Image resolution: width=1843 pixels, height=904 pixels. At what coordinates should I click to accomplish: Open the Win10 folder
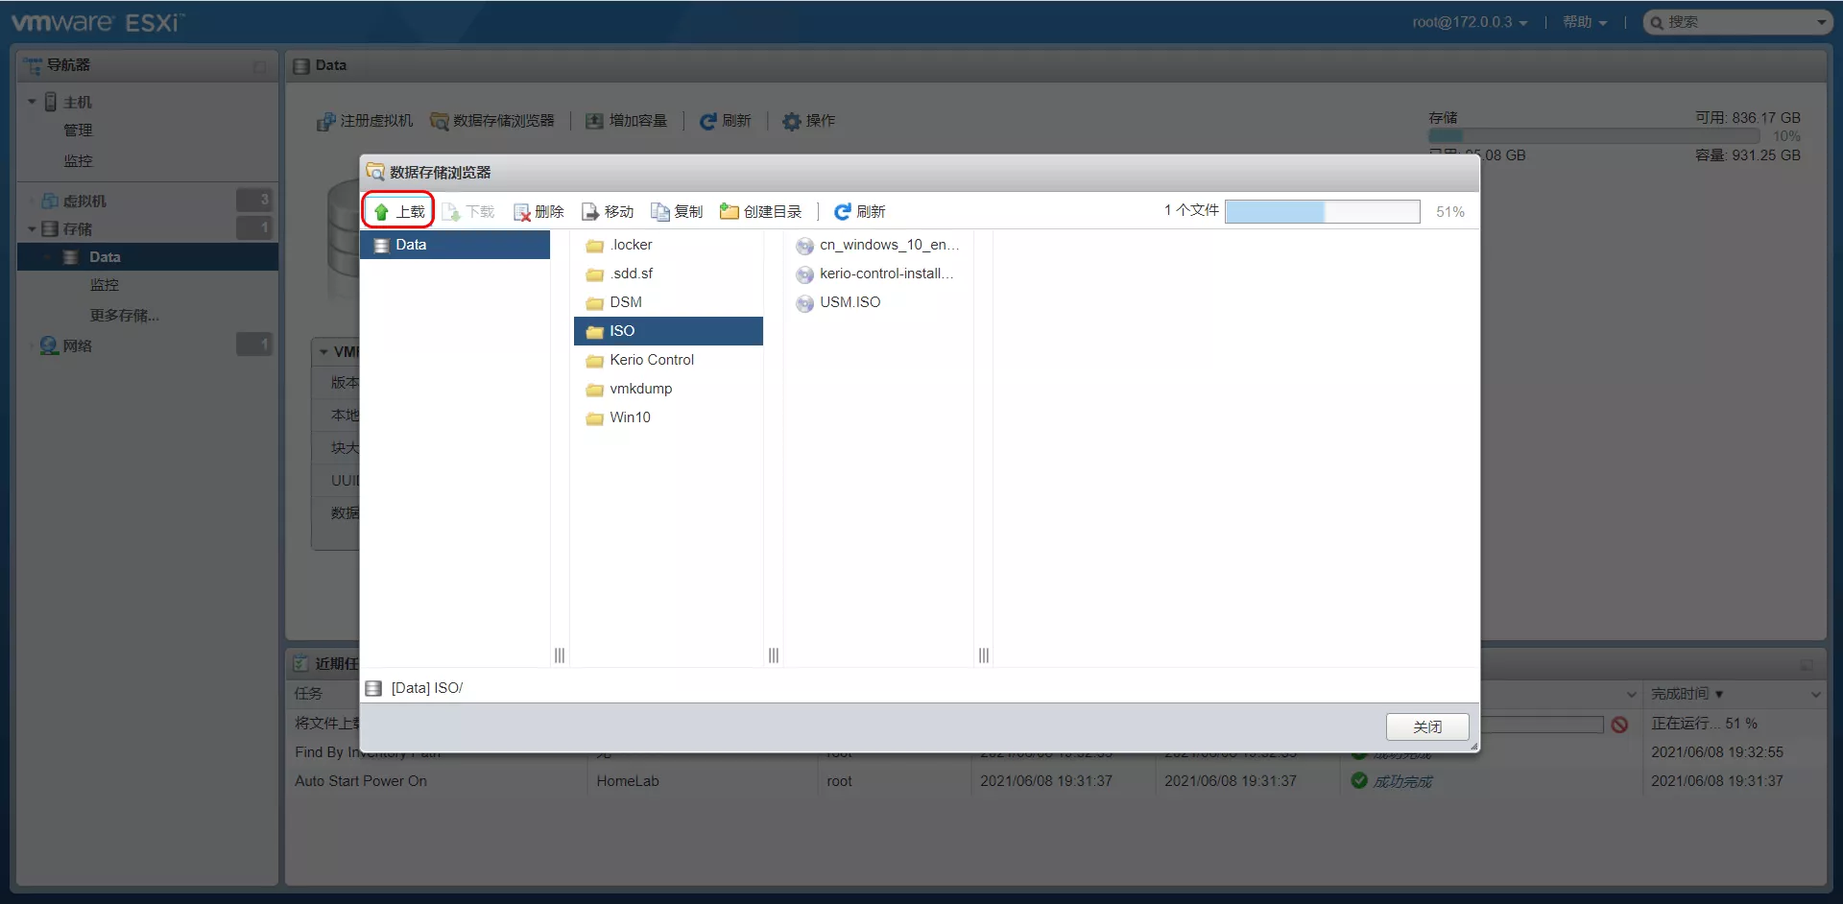point(629,417)
